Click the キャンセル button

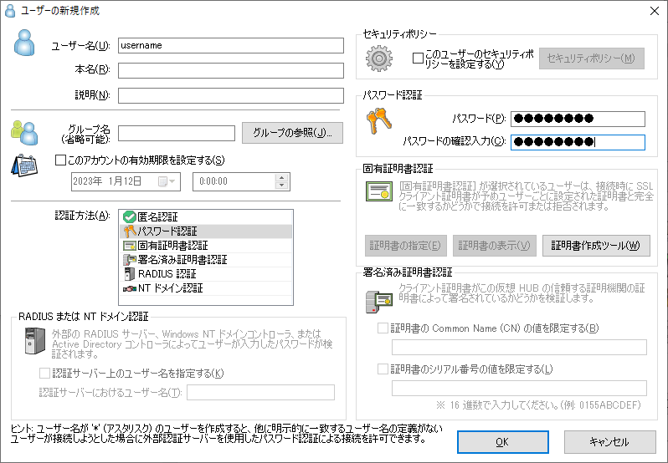click(609, 442)
